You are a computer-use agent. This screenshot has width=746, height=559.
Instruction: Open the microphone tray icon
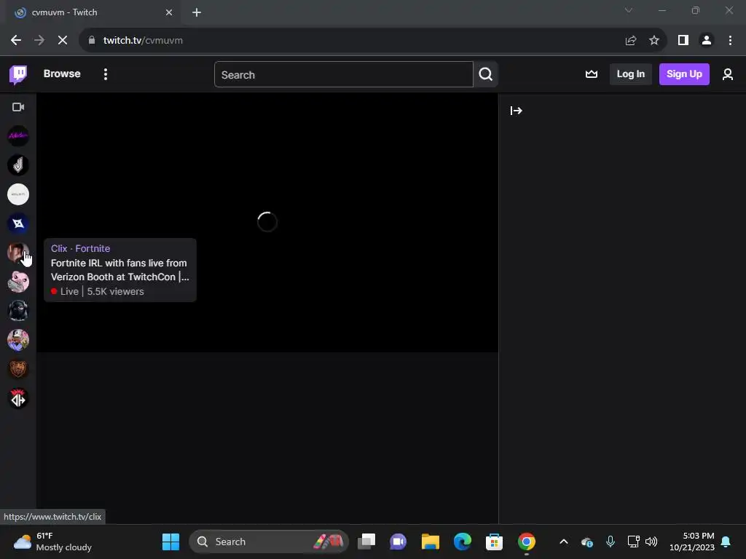[x=610, y=542]
